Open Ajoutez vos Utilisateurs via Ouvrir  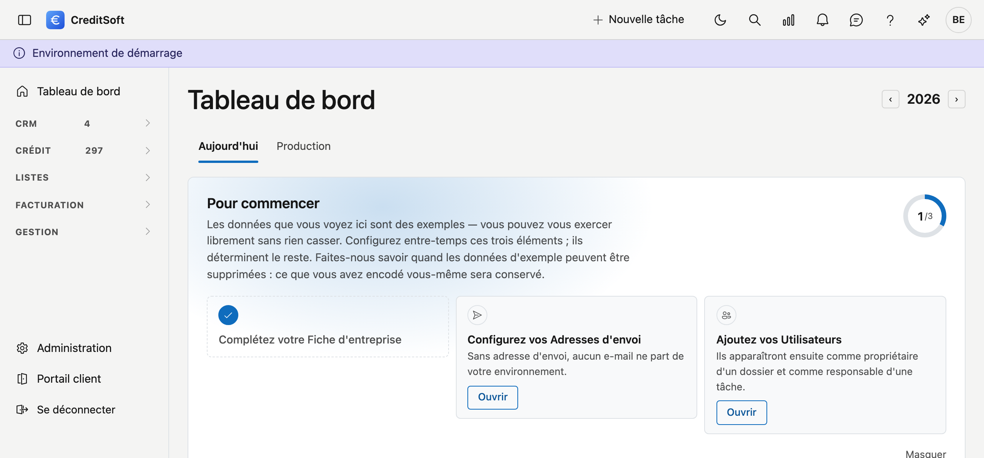click(741, 412)
